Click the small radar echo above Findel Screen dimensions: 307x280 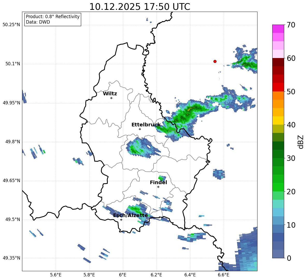click(162, 178)
